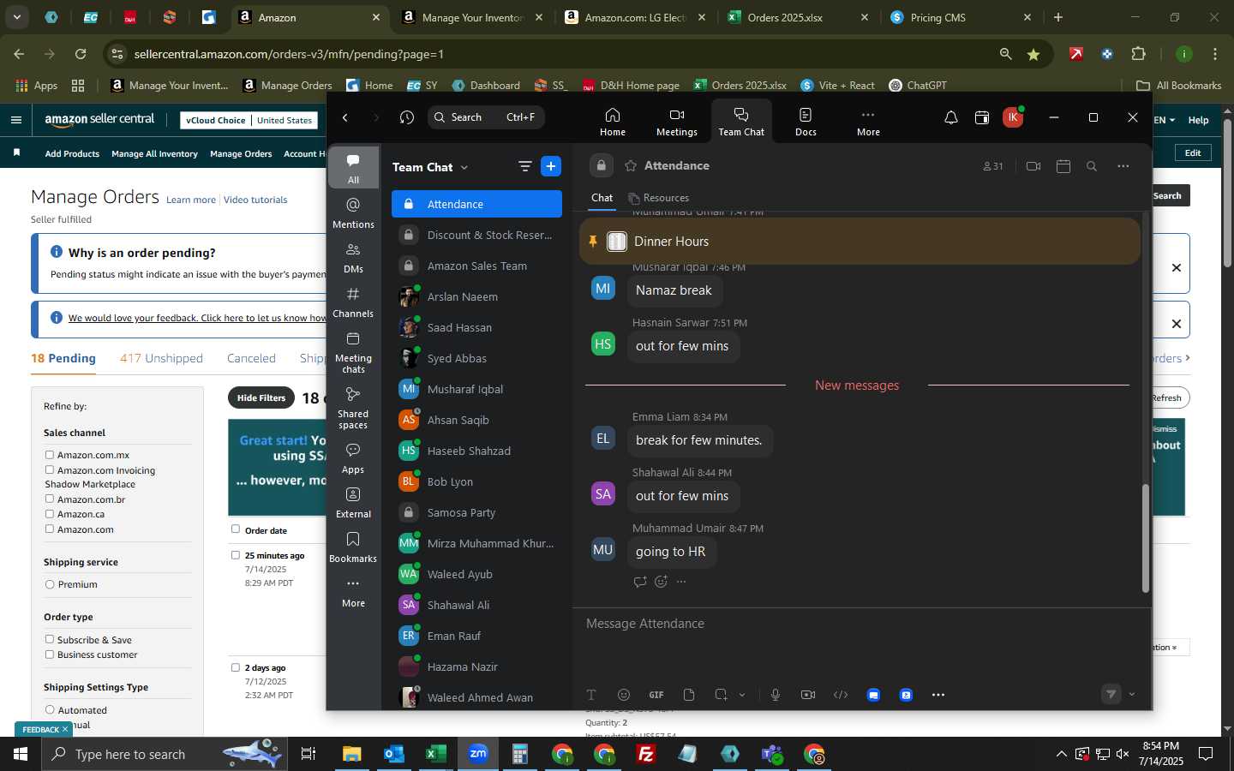Toggle Amazon.com.br checkbox
Viewport: 1234px width, 771px height.
coord(50,499)
